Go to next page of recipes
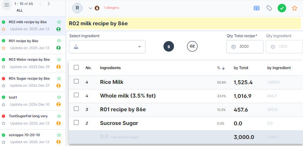This screenshot has width=303, height=146. [x=49, y=4]
